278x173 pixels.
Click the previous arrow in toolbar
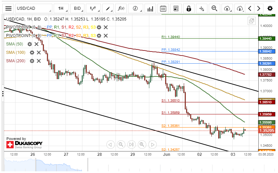pyautogui.click(x=250, y=8)
